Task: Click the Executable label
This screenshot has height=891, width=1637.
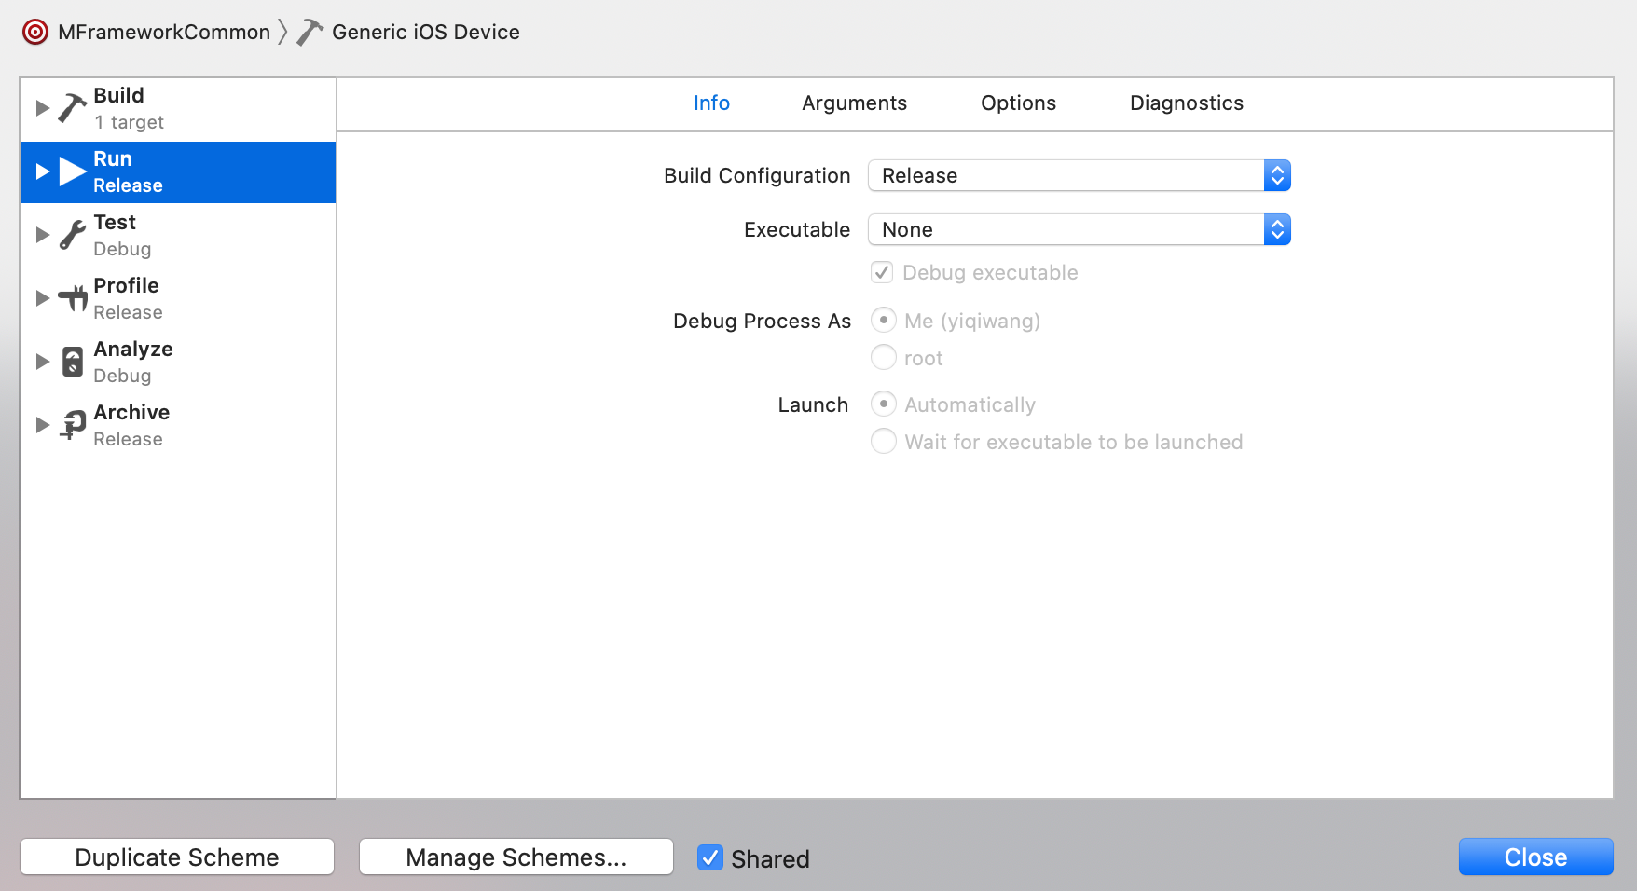Action: (797, 229)
